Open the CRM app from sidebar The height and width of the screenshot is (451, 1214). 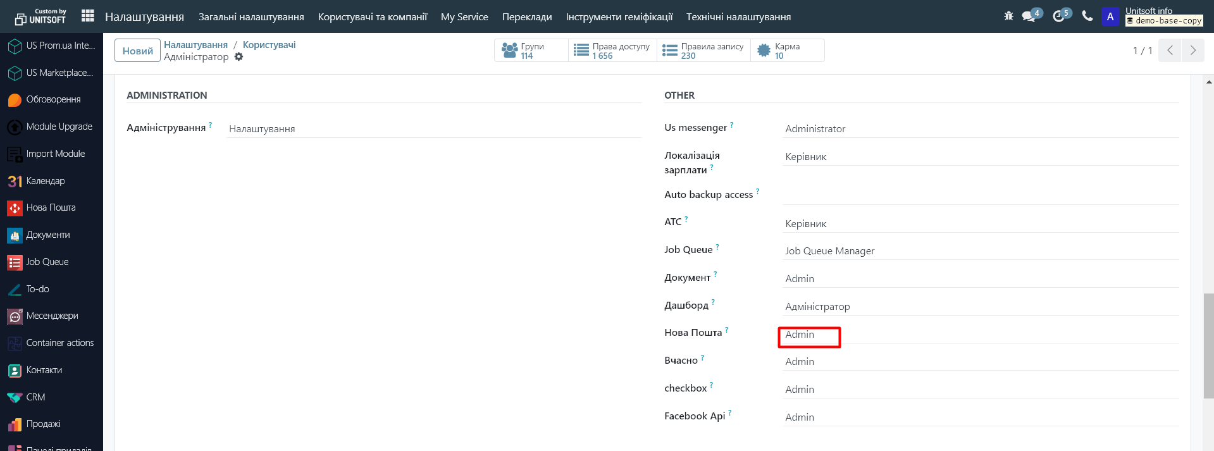pyautogui.click(x=35, y=397)
